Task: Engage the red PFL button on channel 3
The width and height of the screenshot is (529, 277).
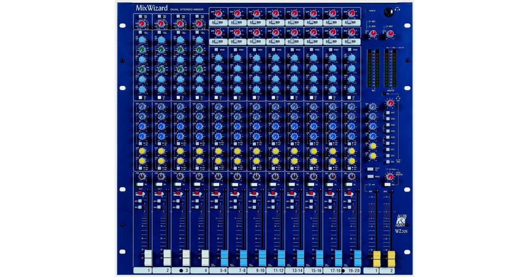Action: (x=178, y=193)
